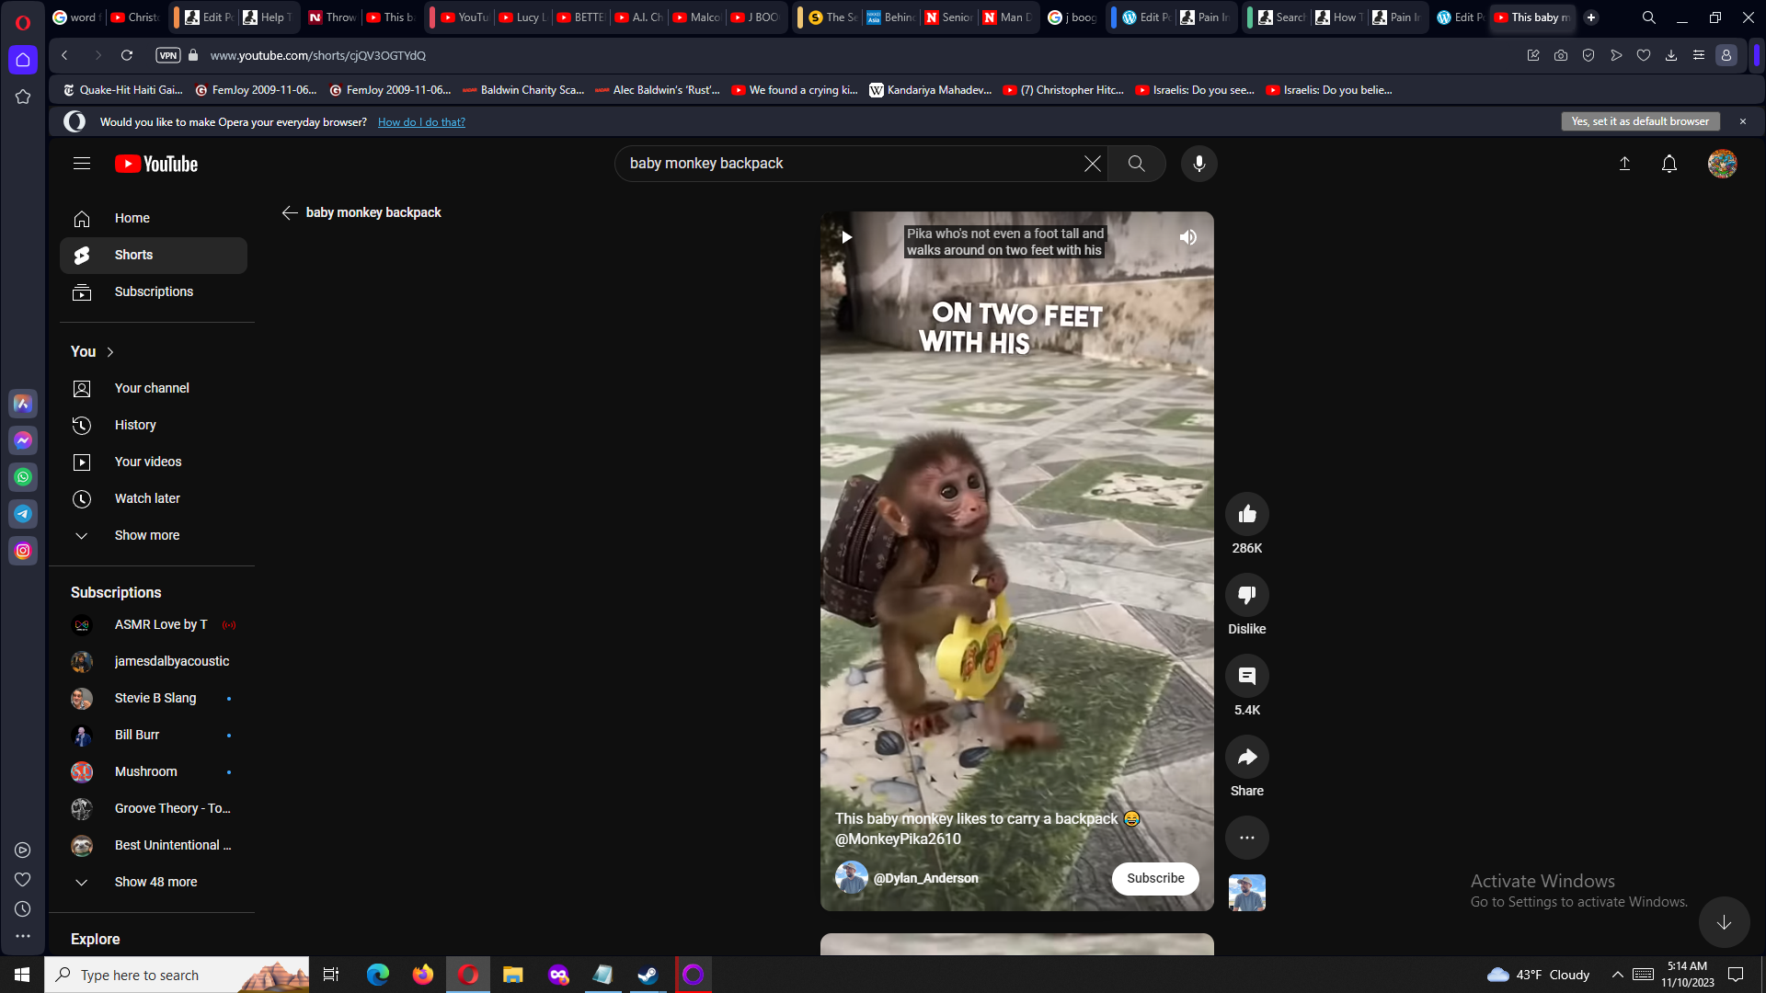The height and width of the screenshot is (993, 1766).
Task: Click the Dislike thumbs-down button
Action: point(1246,595)
